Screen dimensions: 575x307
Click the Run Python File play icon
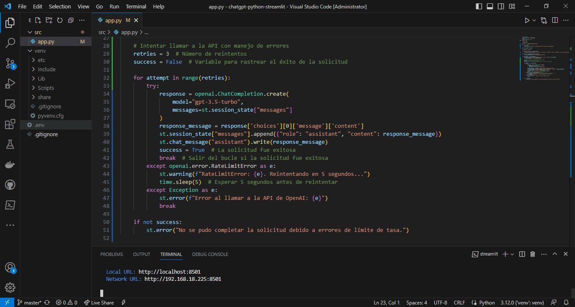click(526, 20)
